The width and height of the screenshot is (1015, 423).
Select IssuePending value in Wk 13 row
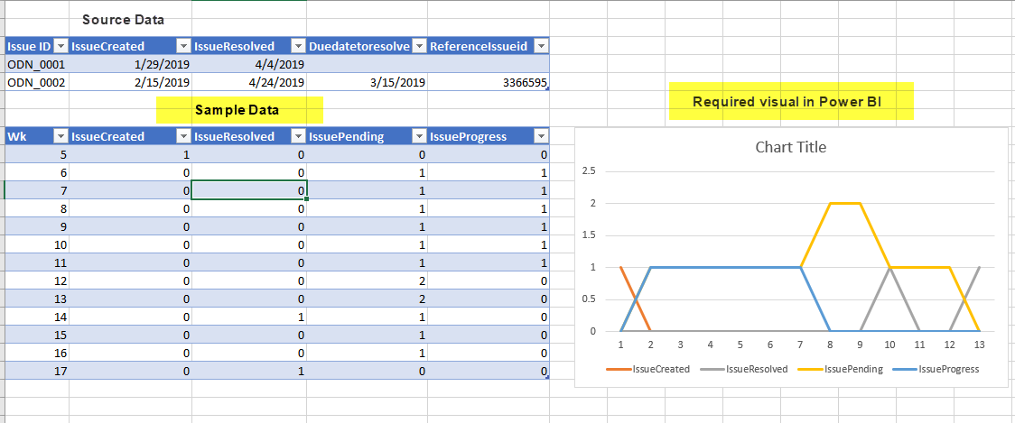pos(367,299)
